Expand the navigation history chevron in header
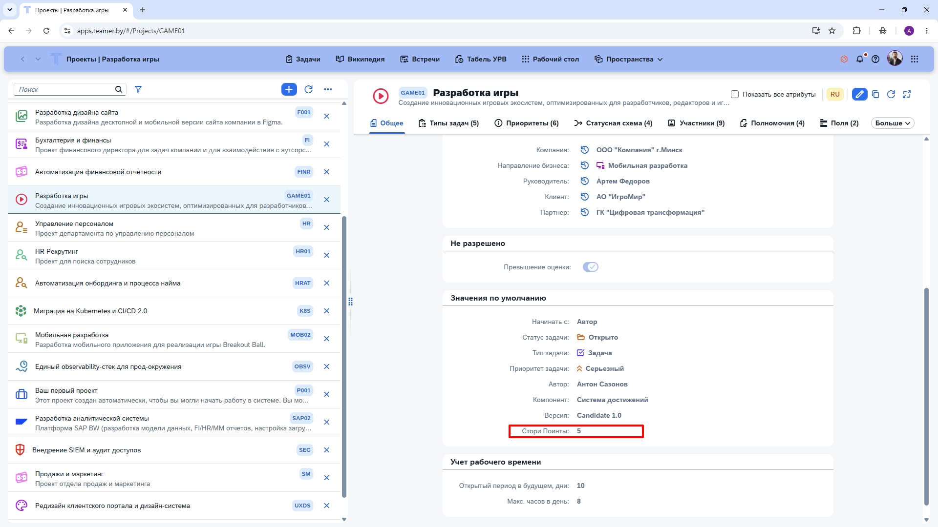Image resolution: width=938 pixels, height=527 pixels. [38, 59]
